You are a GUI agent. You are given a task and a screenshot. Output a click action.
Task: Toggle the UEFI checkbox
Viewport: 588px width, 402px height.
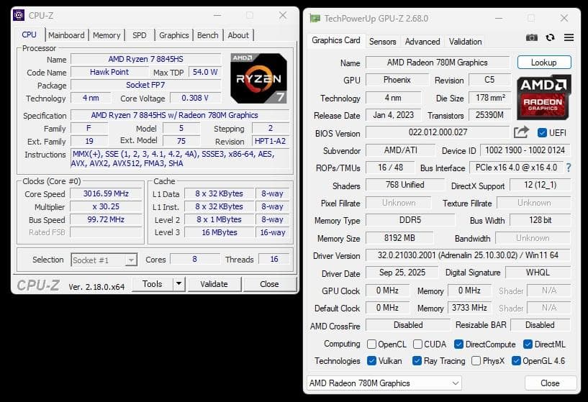(542, 132)
